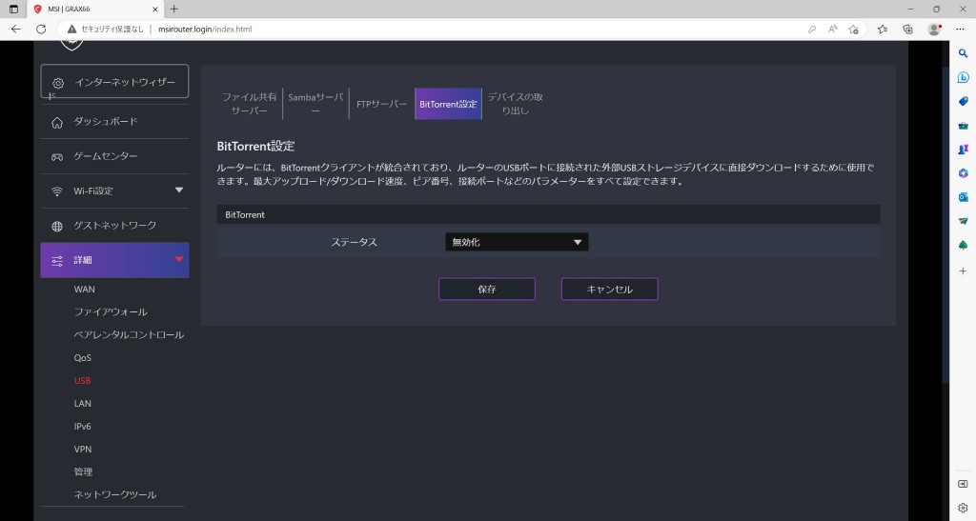976x521 pixels.
Task: Switch to the デバイスの取り出し tab
Action: [x=516, y=104]
